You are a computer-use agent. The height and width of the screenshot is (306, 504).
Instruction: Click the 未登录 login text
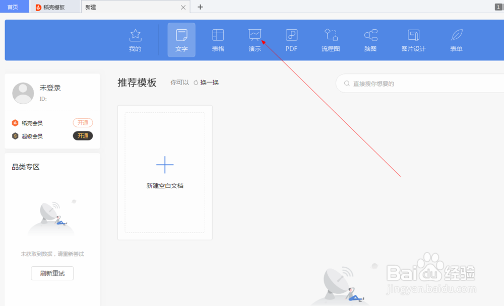coord(50,88)
